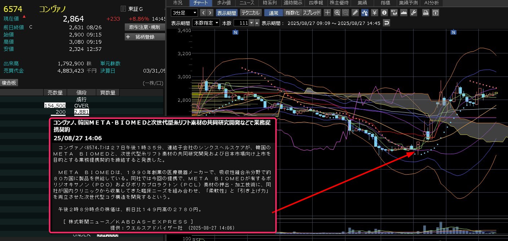Click the 成行 row in order board
This screenshot has height=241, width=508.
pos(81,99)
